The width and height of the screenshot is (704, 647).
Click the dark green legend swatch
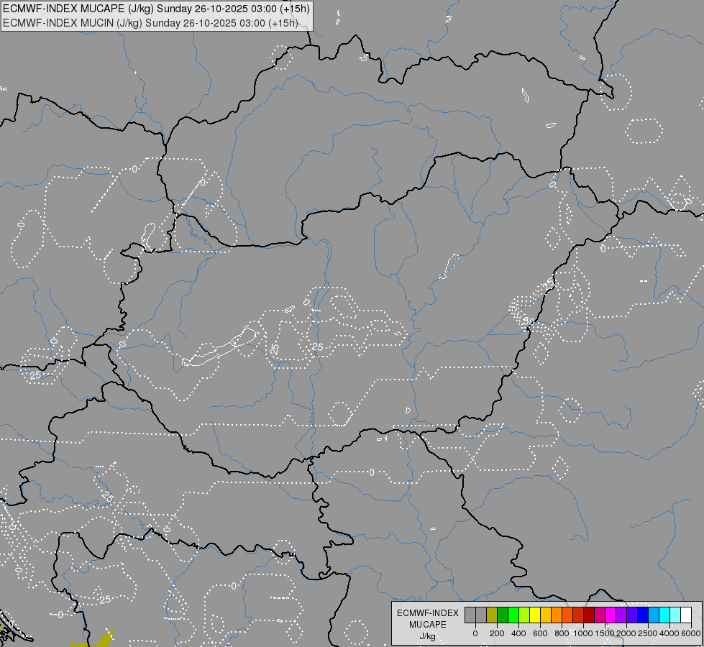click(x=503, y=615)
